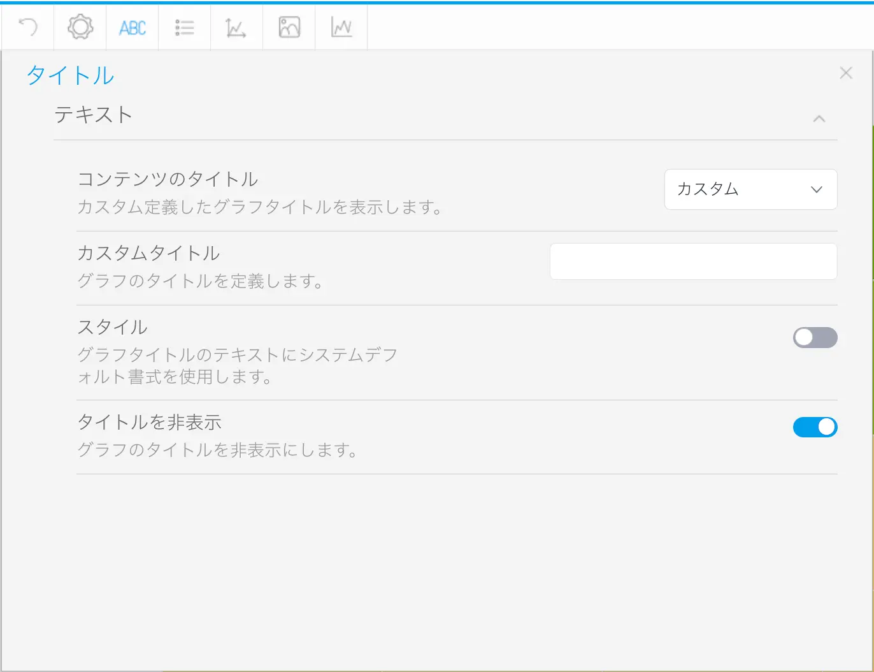Open the general settings gear icon
This screenshot has width=874, height=672.
click(80, 27)
